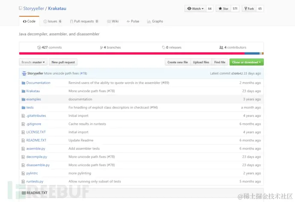The width and height of the screenshot is (295, 202).
Task: Click the pylintrc file icon
Action: click(x=23, y=173)
